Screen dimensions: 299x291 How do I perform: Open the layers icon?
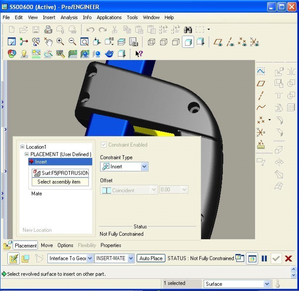click(x=121, y=42)
